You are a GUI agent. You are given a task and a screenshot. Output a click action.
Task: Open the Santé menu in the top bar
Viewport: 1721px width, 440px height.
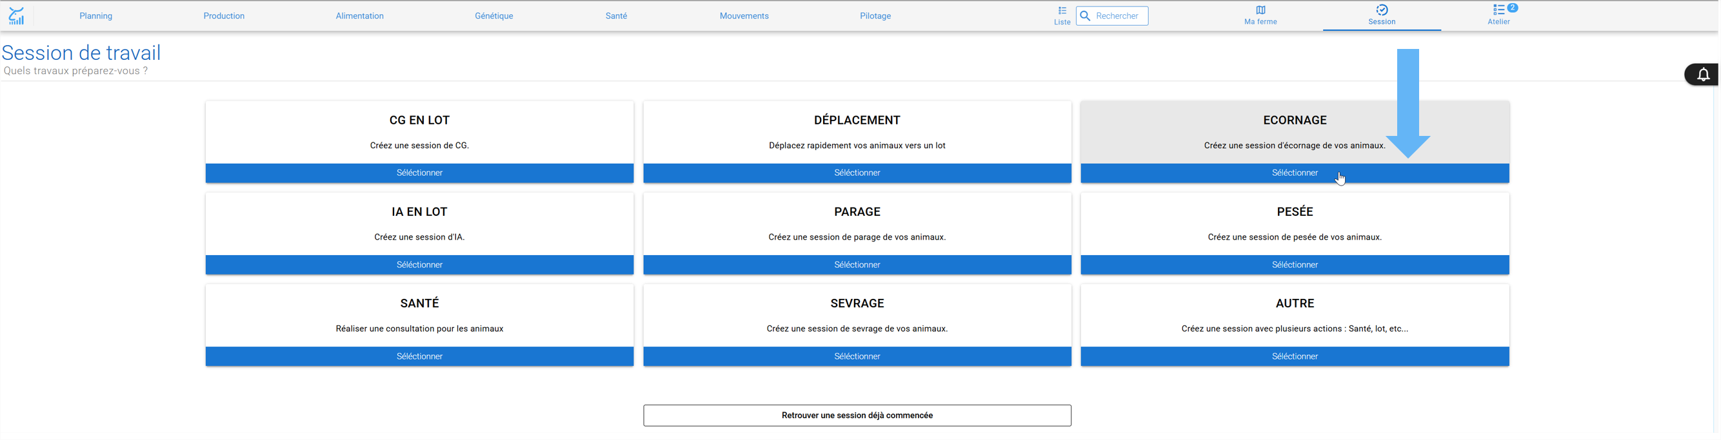[x=617, y=16]
